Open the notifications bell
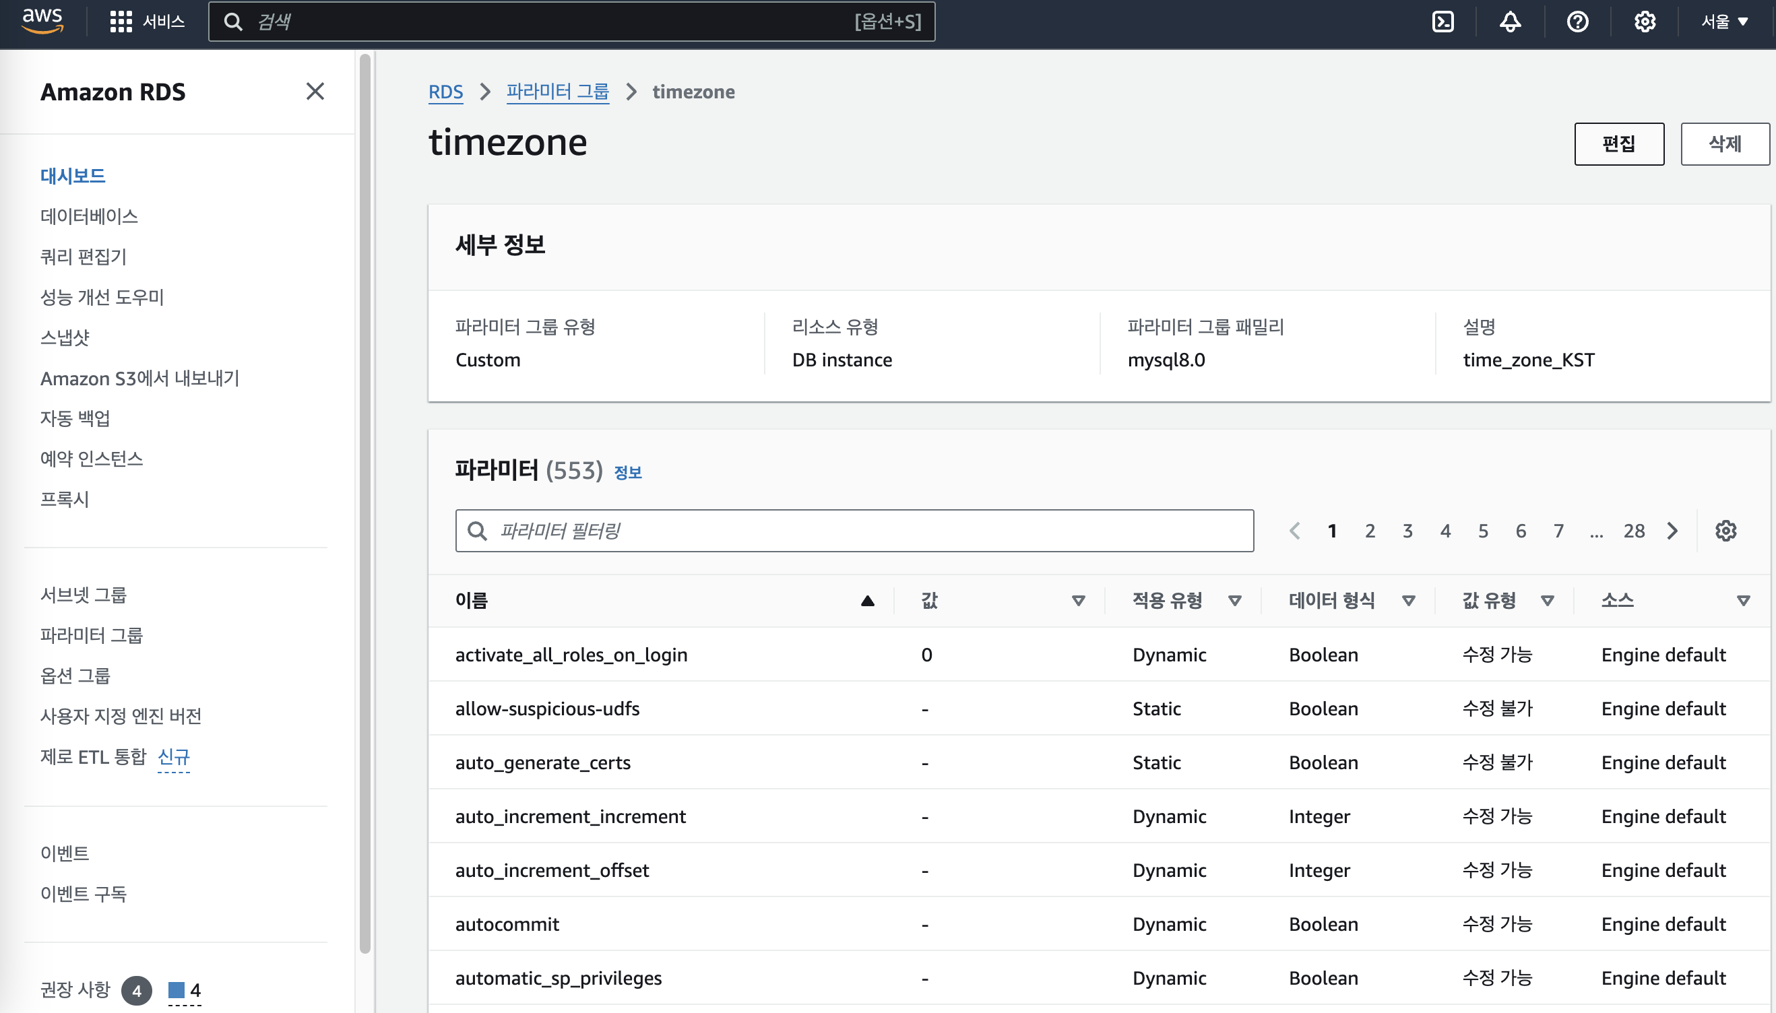The width and height of the screenshot is (1776, 1013). point(1509,22)
